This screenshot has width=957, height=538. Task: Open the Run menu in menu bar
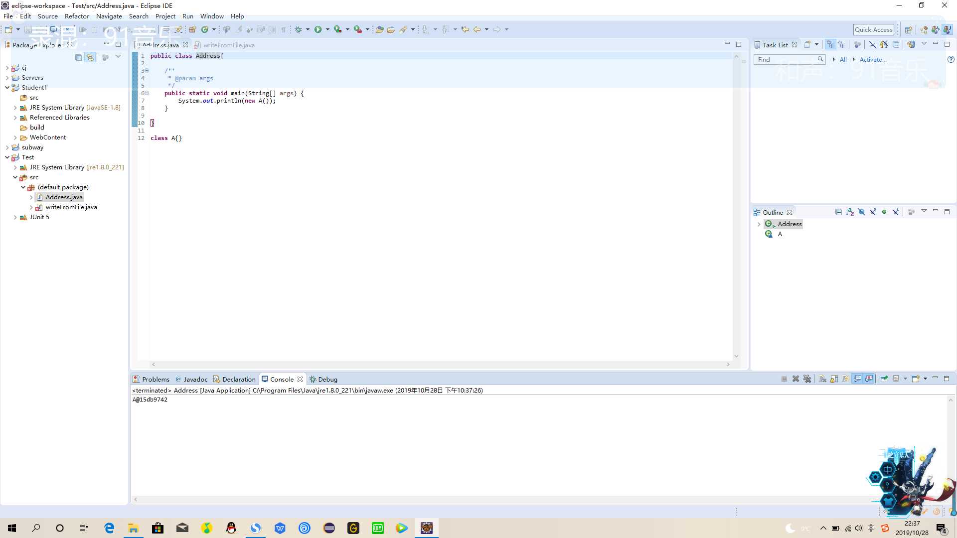point(187,16)
